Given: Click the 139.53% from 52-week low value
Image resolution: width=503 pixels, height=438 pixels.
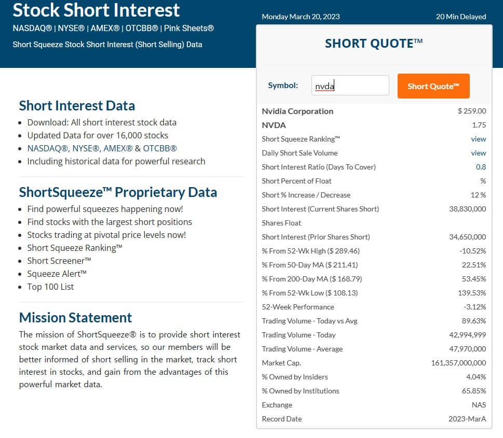Looking at the screenshot, I should pos(471,293).
